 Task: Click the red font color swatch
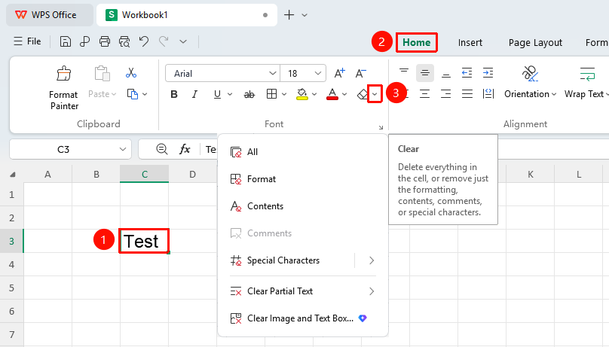332,94
